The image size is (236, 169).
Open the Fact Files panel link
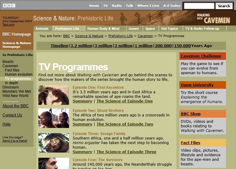[x=190, y=143]
